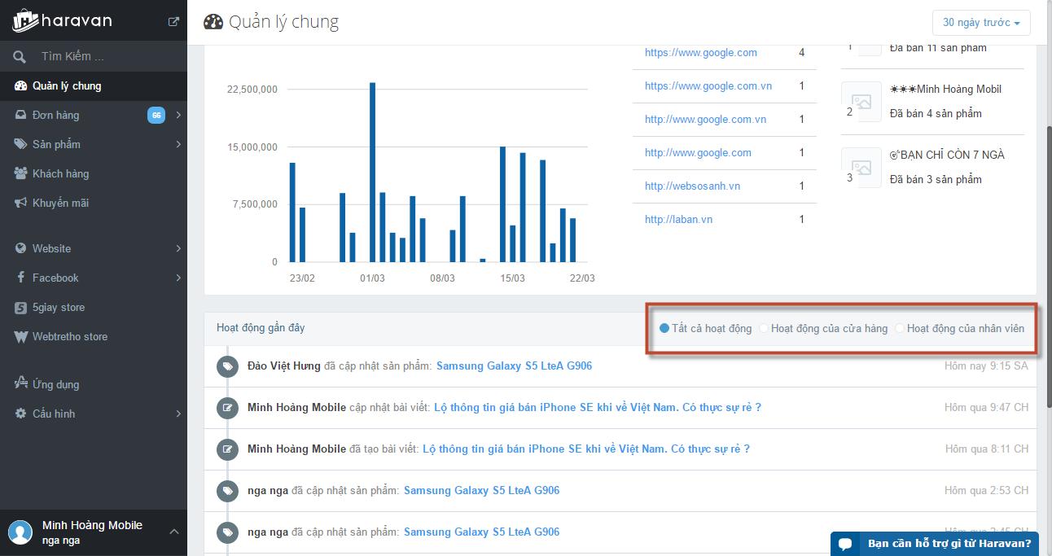Click the 66 orders count badge
1052x556 pixels.
pyautogui.click(x=156, y=115)
